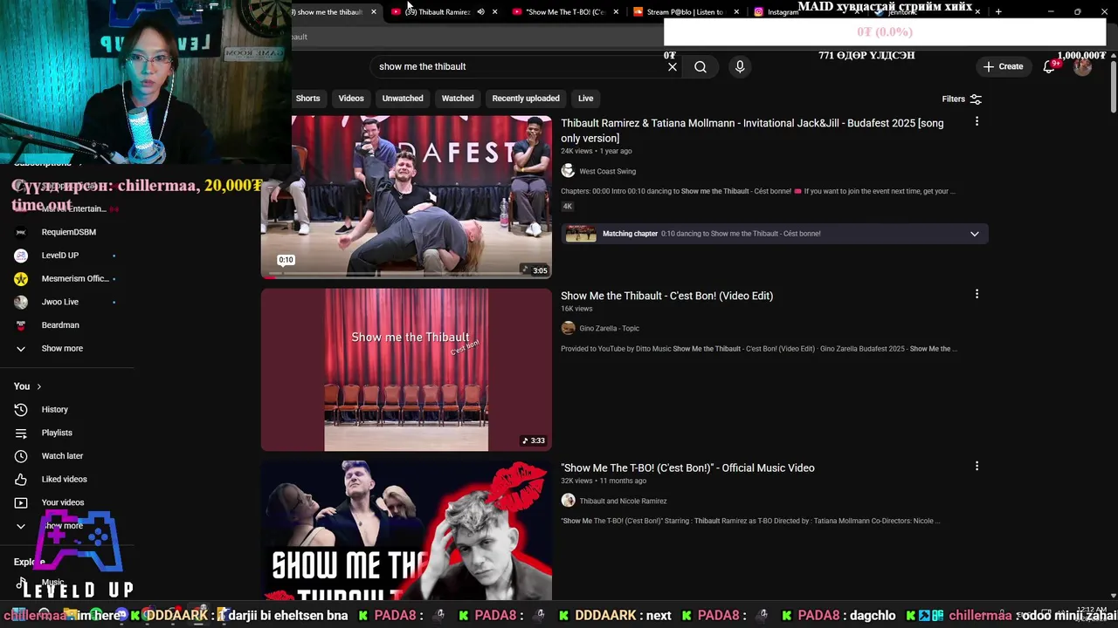Click the '24K views • 1 year ago' text
Viewport: 1118px width, 628px height.
pos(597,151)
